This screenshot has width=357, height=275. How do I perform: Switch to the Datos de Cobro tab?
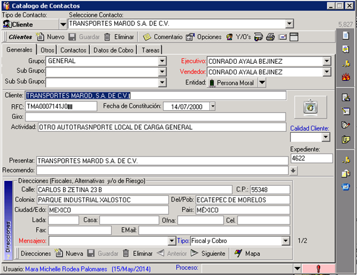click(114, 50)
